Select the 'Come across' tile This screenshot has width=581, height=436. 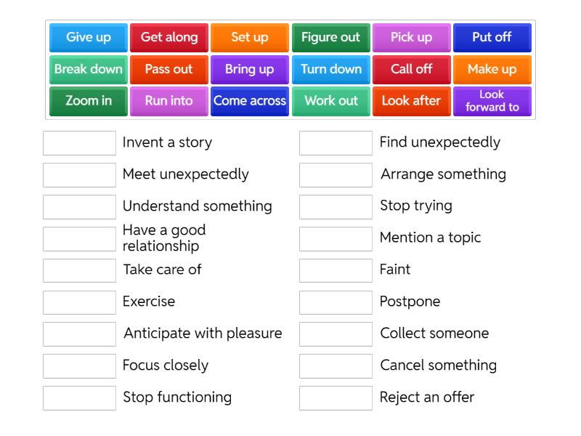pyautogui.click(x=249, y=101)
